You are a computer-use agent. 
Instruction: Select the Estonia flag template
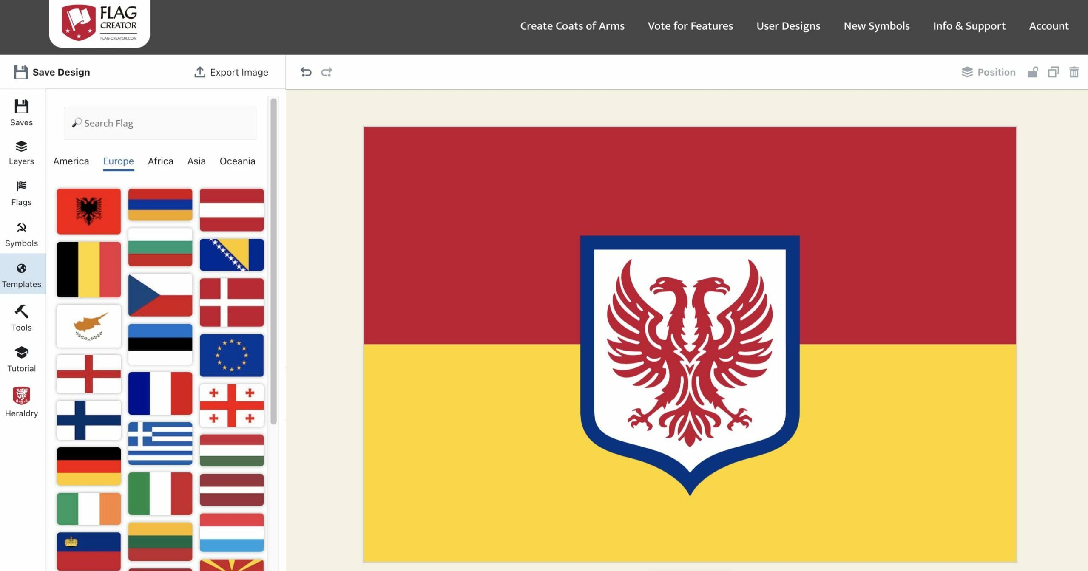pos(160,344)
